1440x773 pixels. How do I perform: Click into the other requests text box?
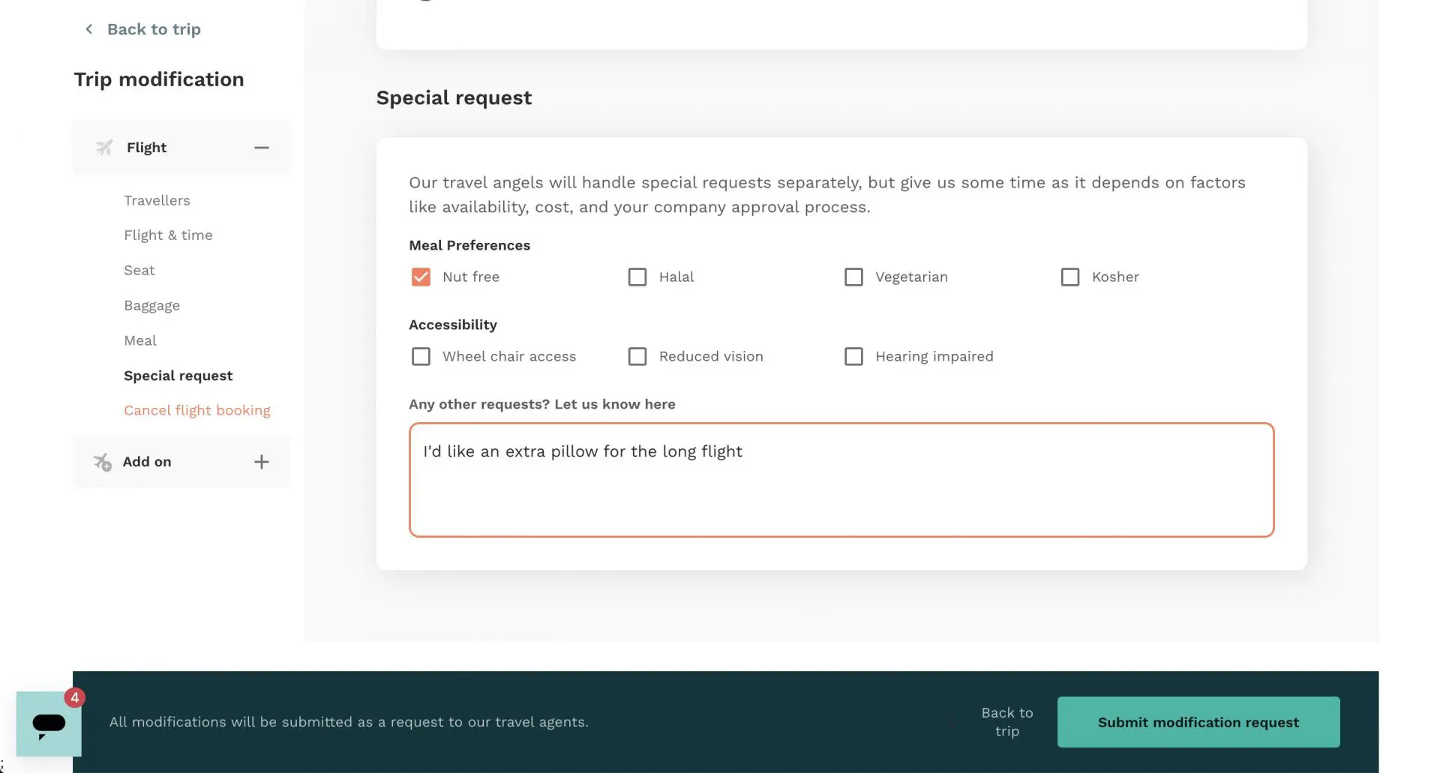tap(841, 480)
